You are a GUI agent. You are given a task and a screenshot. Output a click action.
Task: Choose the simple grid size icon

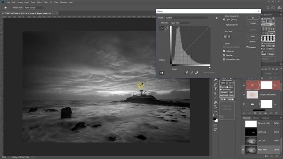point(225,36)
